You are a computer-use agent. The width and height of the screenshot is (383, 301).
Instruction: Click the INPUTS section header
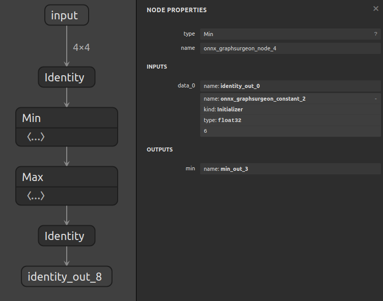click(157, 67)
